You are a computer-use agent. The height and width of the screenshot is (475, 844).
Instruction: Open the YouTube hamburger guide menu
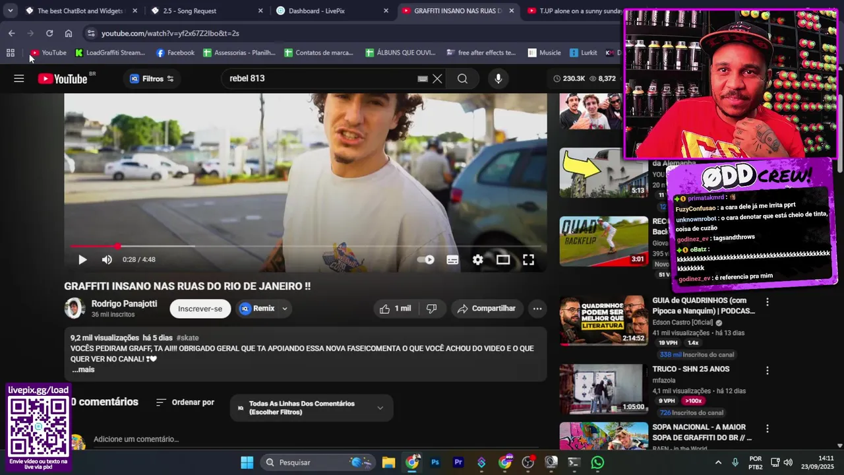(18, 79)
